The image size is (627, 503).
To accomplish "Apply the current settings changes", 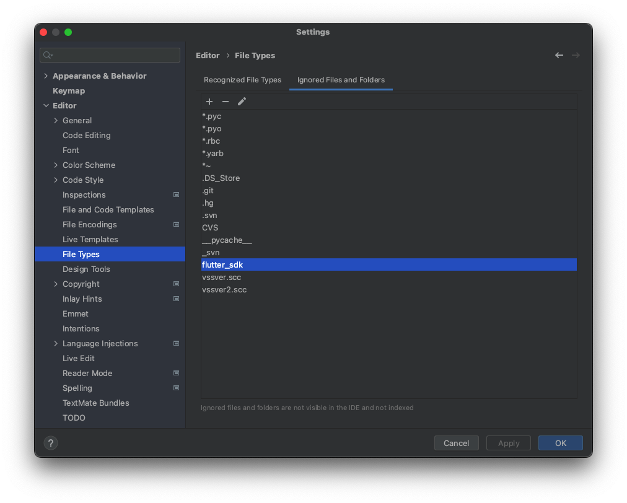I will (508, 443).
